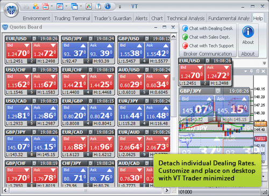Open dropdown arrow beside detached EUR/USD rate

(264, 63)
